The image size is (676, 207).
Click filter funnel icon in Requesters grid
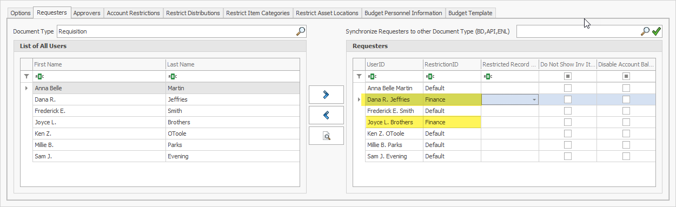click(359, 76)
